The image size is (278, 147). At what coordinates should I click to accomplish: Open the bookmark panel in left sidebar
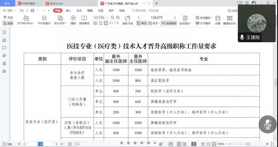(4, 32)
